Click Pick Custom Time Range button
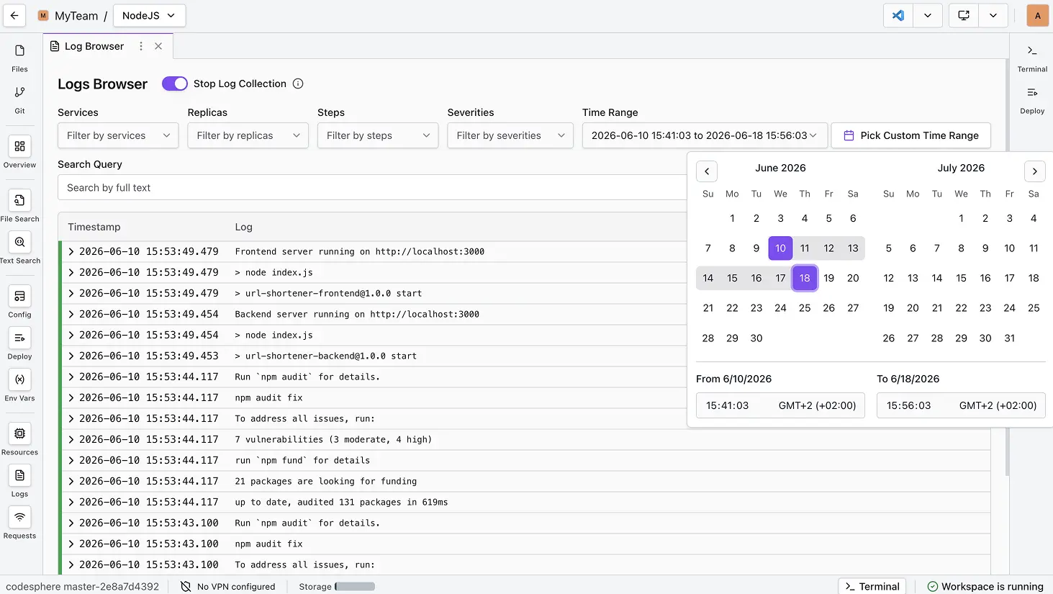This screenshot has height=594, width=1053. click(910, 135)
